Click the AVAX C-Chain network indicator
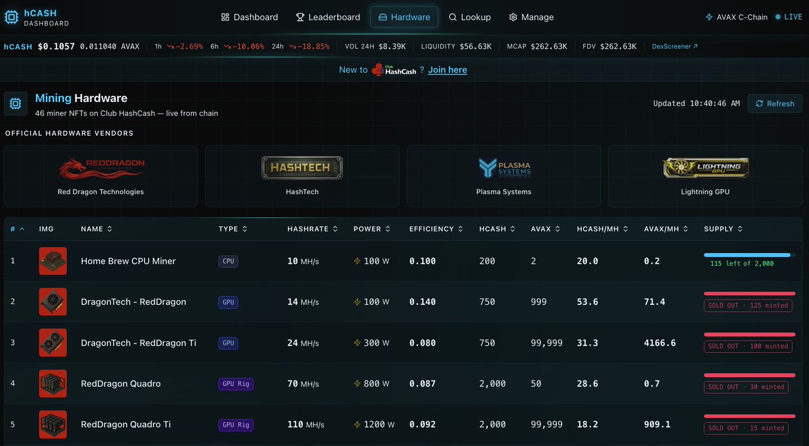This screenshot has height=446, width=809. [x=736, y=17]
